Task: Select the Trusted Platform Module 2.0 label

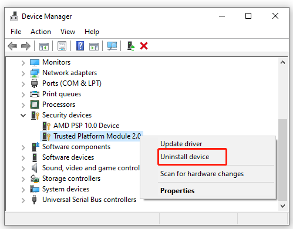Action: coord(97,136)
